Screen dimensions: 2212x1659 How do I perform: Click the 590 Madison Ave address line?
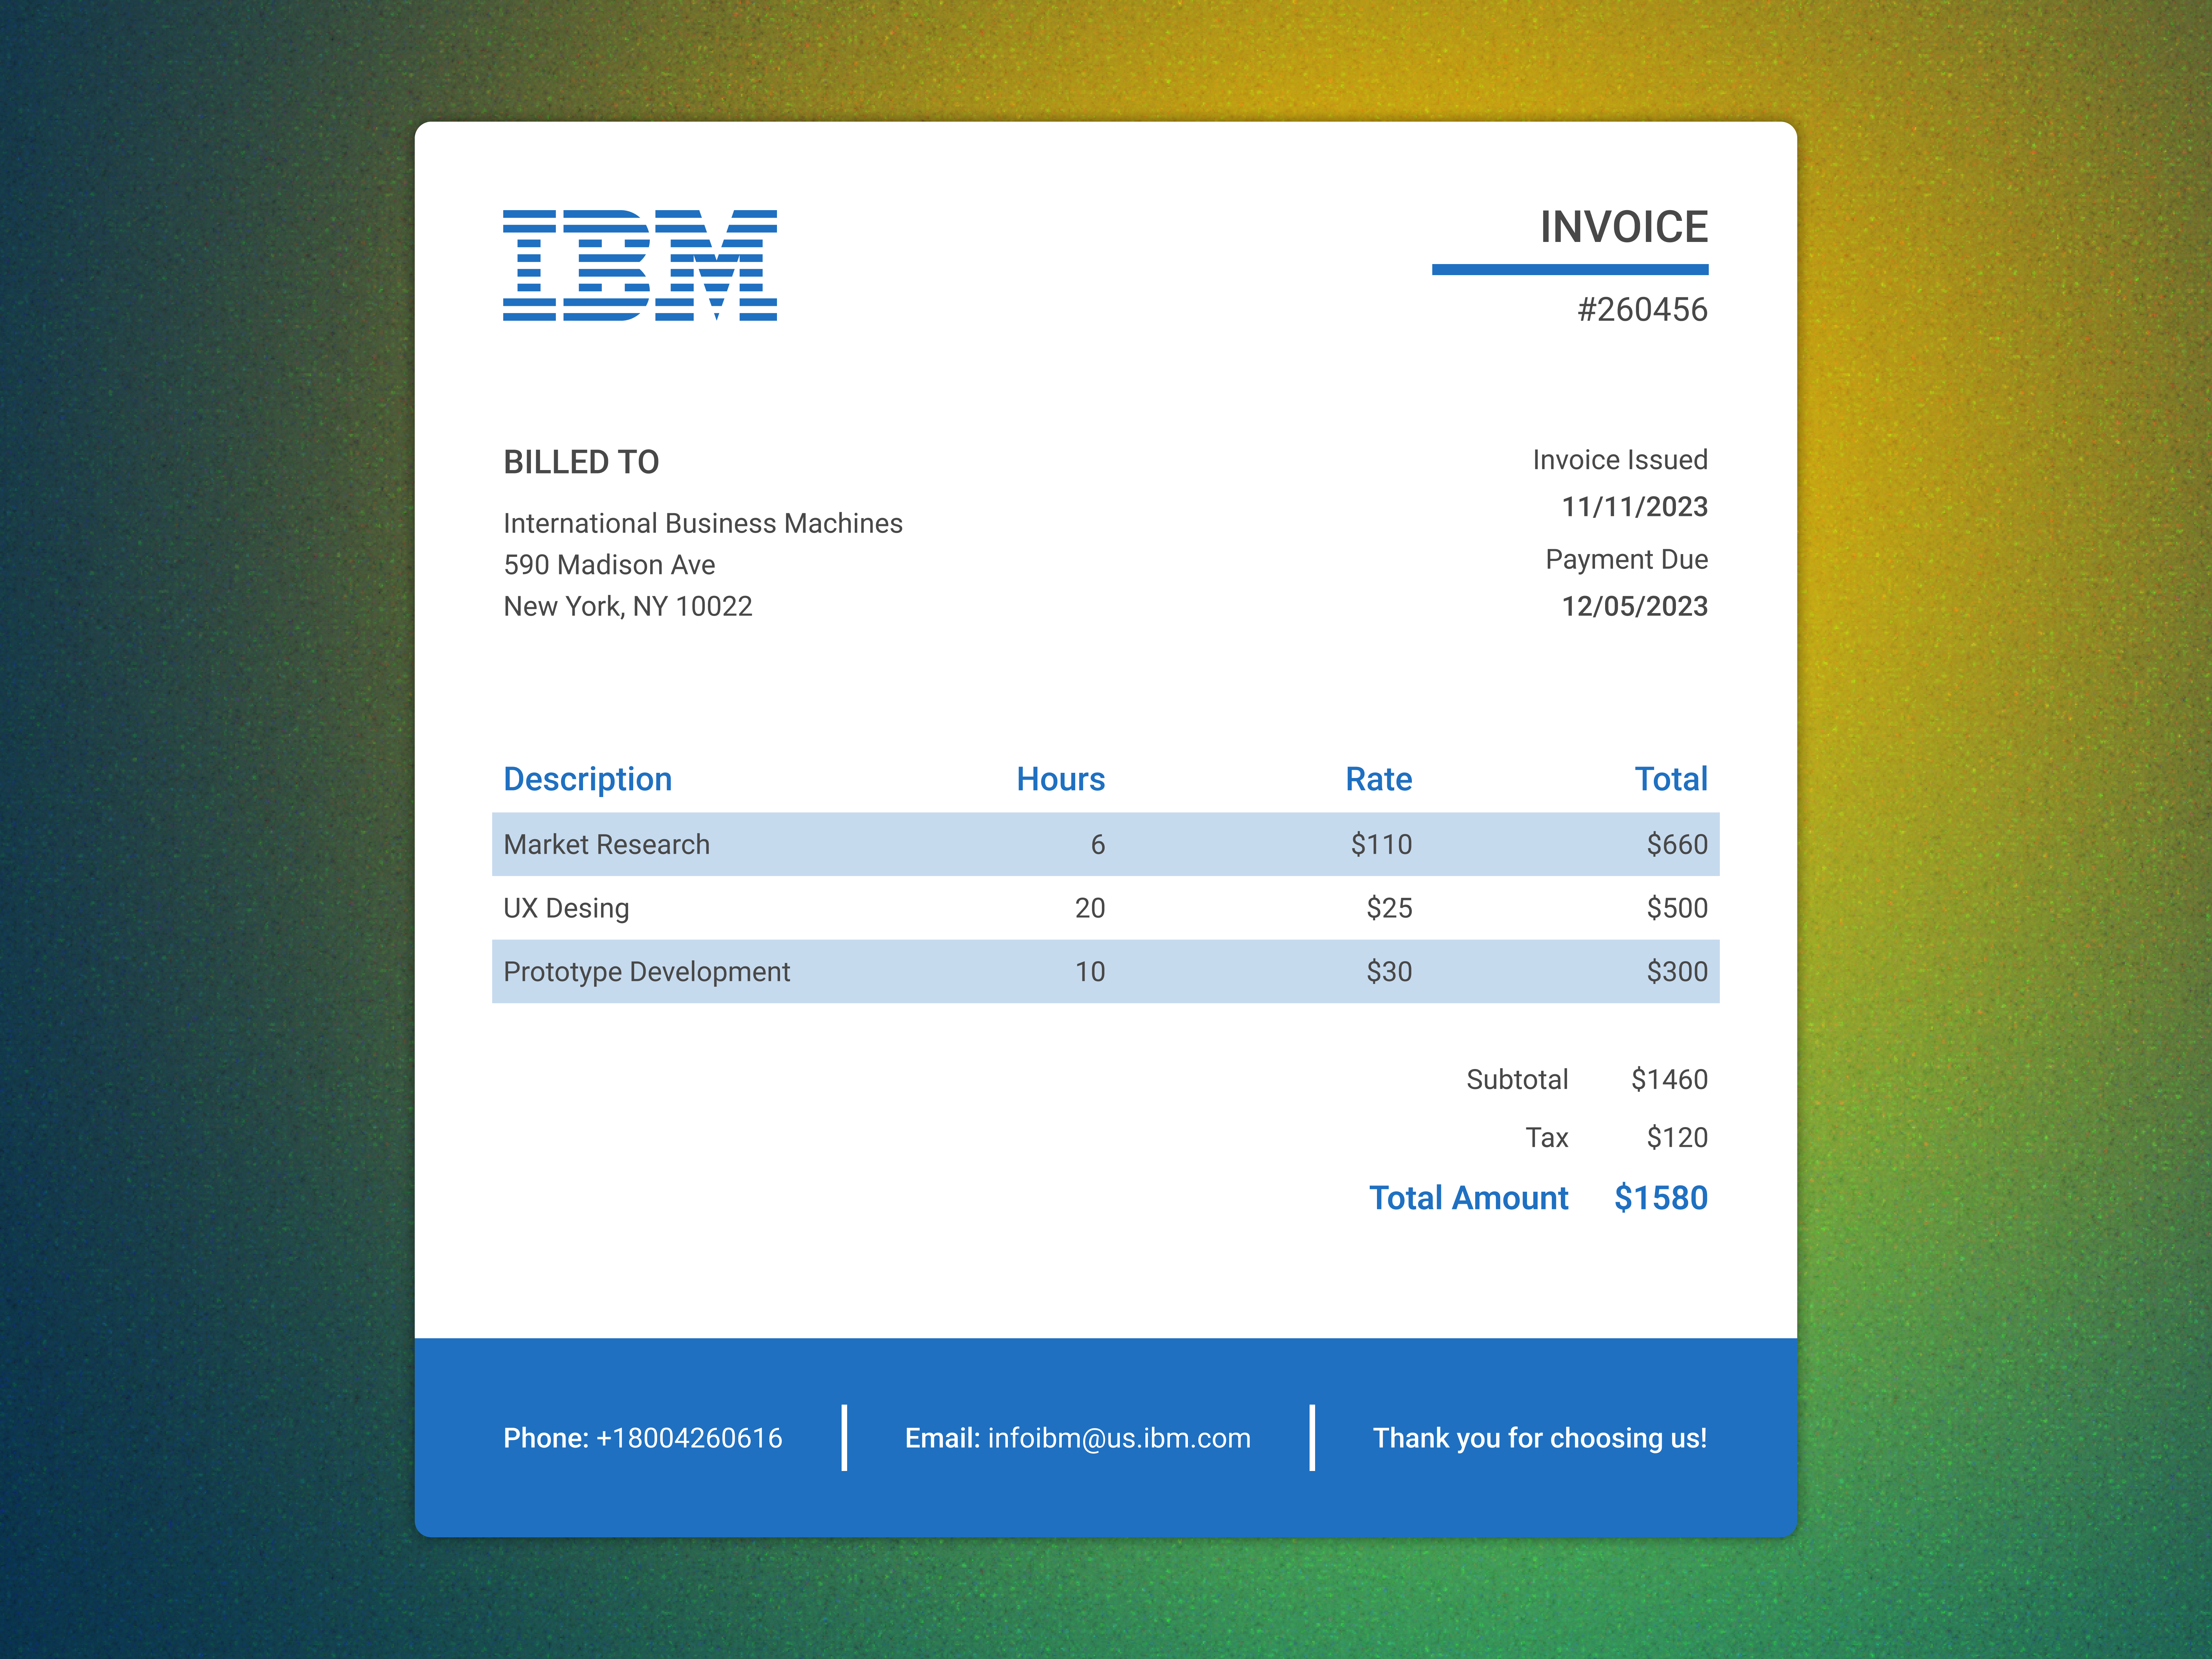tap(609, 565)
